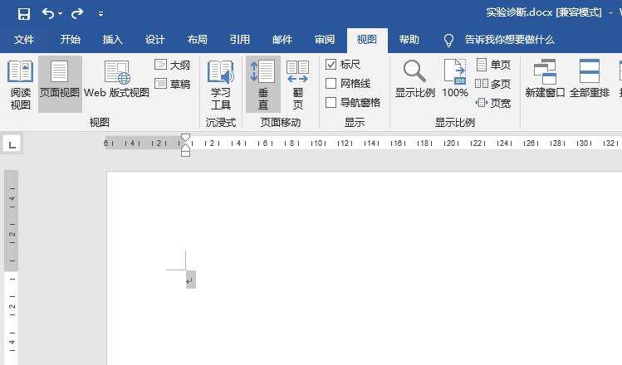Image resolution: width=622 pixels, height=365 pixels.
Task: Click the first line indent marker on ruler
Action: click(x=185, y=137)
